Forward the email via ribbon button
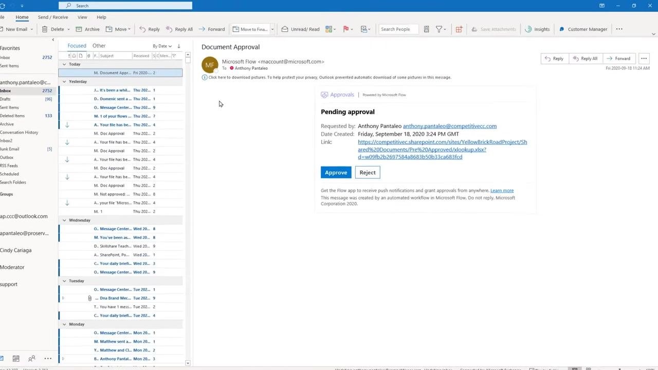This screenshot has width=658, height=370. click(212, 29)
